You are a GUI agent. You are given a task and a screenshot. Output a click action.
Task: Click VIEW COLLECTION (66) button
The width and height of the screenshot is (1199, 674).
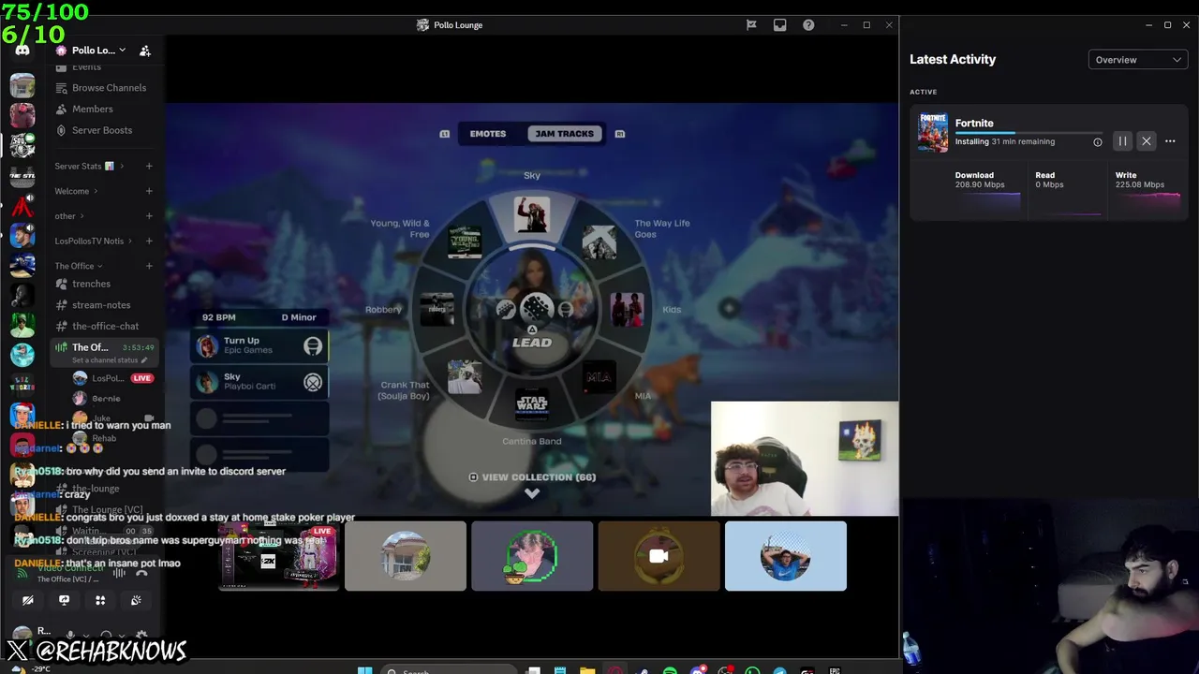point(532,477)
